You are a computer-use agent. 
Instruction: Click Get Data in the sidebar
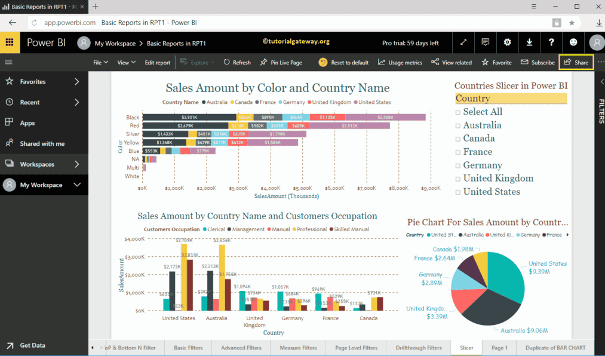click(32, 345)
